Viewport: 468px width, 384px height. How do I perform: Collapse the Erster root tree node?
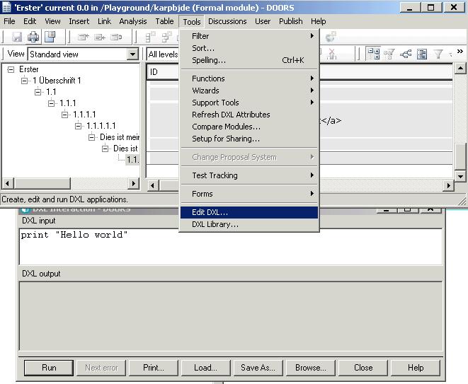[11, 69]
